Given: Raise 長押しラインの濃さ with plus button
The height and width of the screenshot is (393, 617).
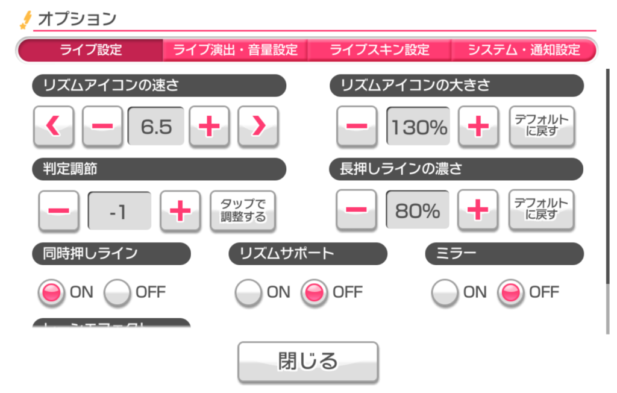Looking at the screenshot, I should 478,210.
